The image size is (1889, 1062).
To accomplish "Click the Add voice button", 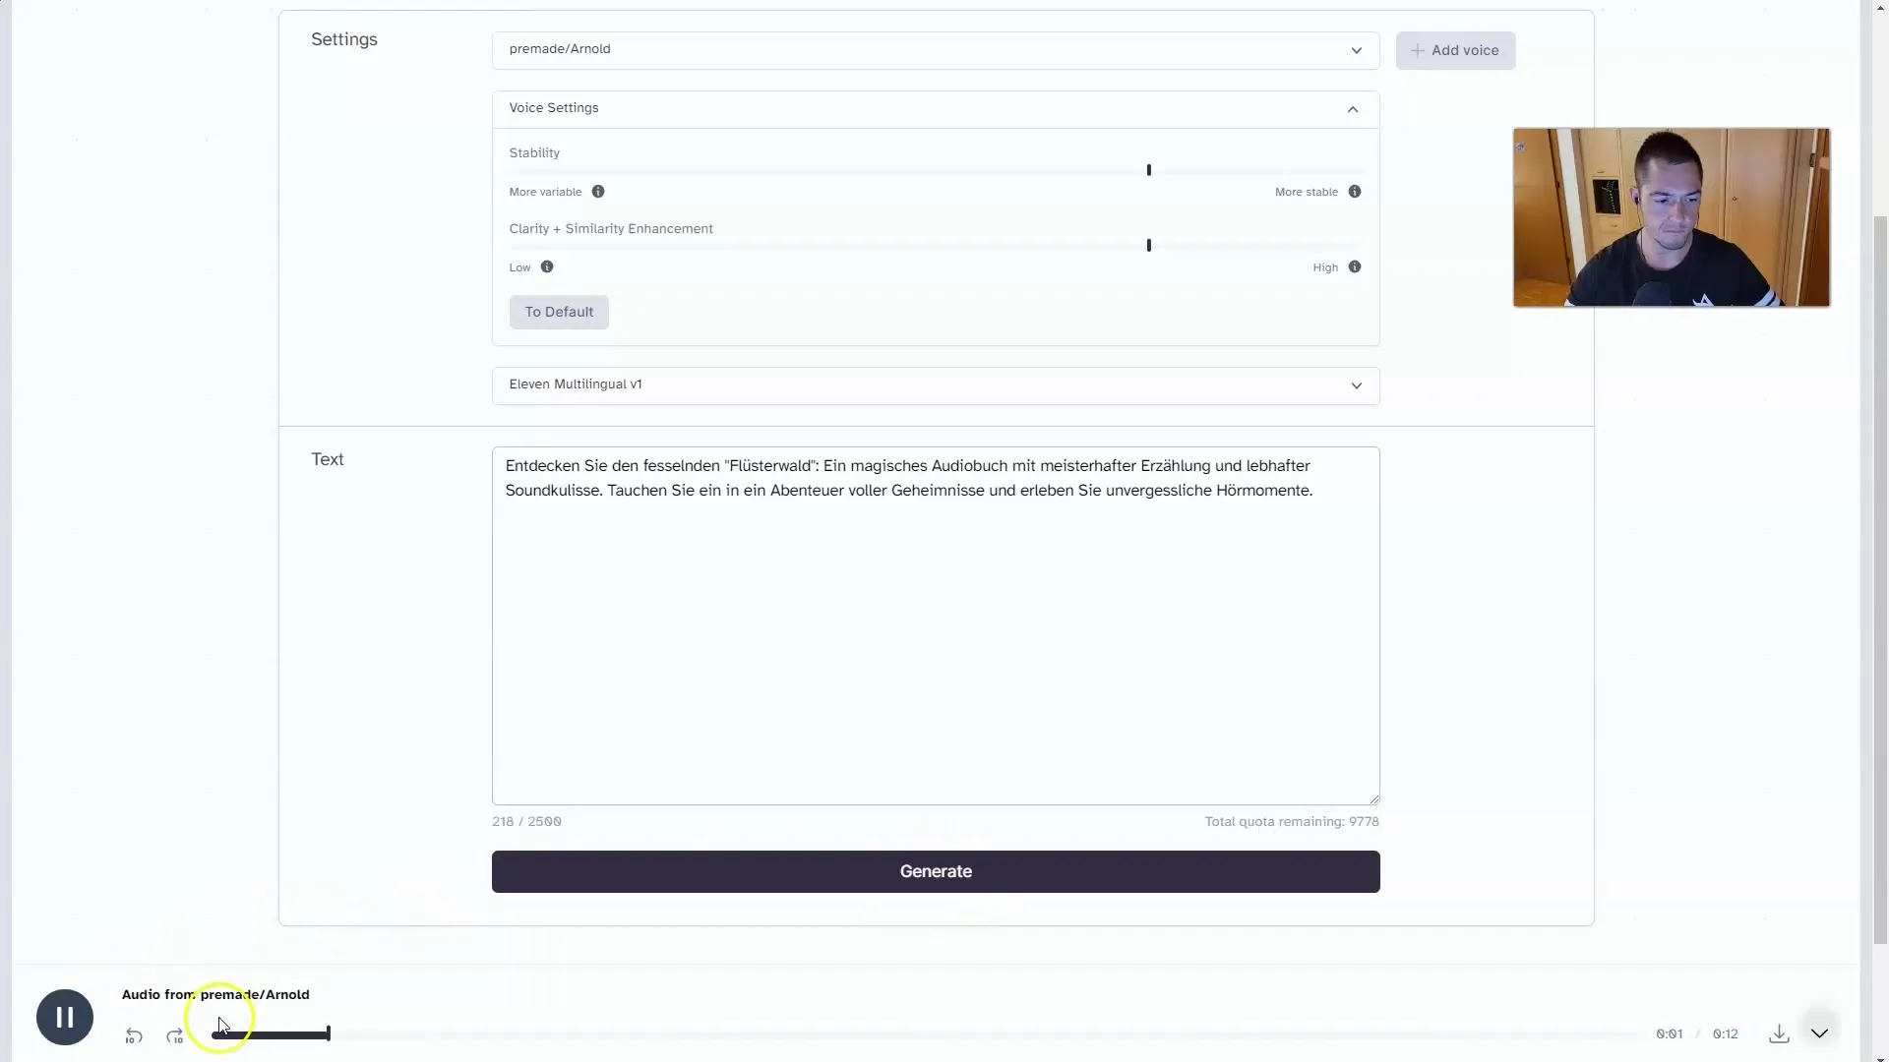I will (x=1455, y=50).
